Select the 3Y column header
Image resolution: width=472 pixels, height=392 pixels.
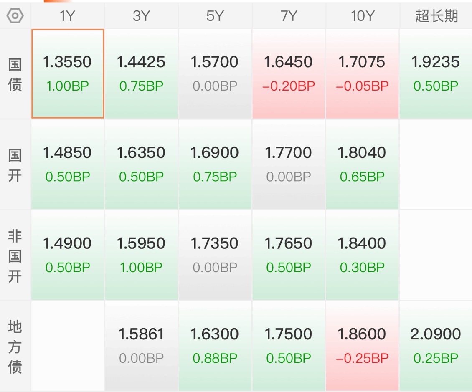pos(141,15)
